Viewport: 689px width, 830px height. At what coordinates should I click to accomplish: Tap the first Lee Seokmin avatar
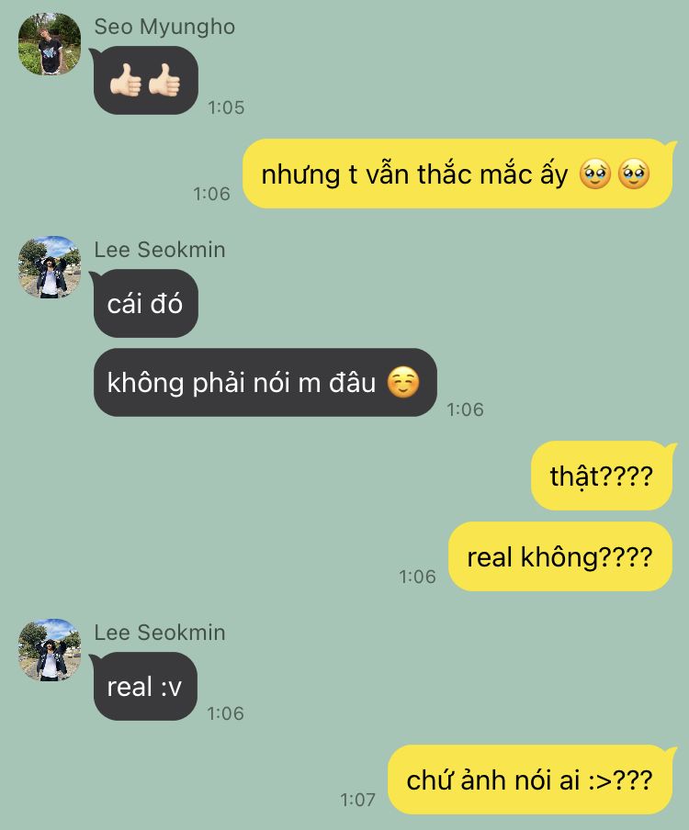(50, 267)
